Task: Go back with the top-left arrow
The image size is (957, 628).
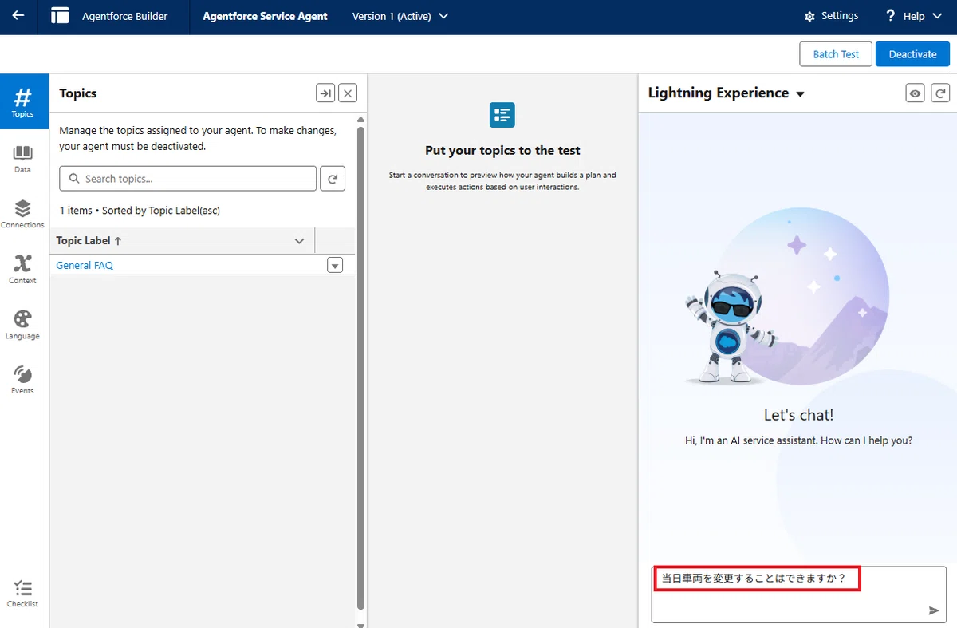Action: pos(18,16)
